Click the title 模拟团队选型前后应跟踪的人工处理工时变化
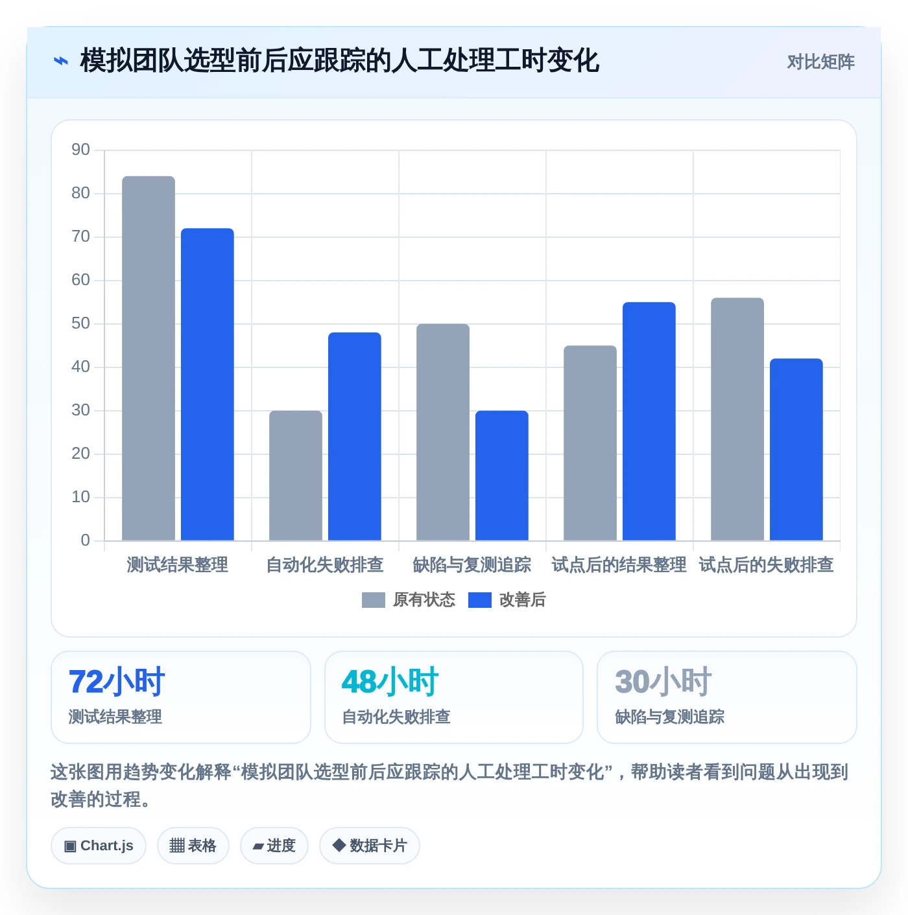Image resolution: width=908 pixels, height=915 pixels. (x=339, y=61)
